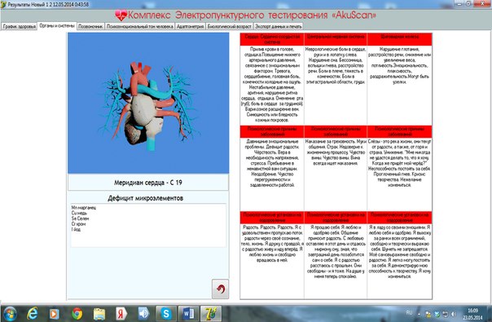The height and width of the screenshot is (322, 492).
Task: Select Cr хром in the deficiency list
Action: pos(78,224)
